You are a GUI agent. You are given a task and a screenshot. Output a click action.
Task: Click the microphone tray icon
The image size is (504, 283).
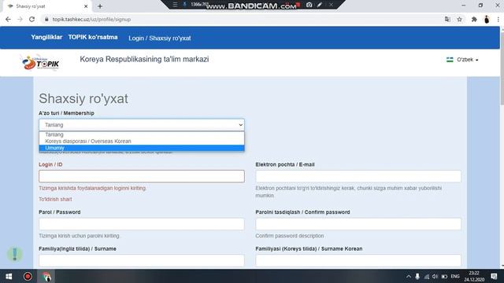coord(417,276)
